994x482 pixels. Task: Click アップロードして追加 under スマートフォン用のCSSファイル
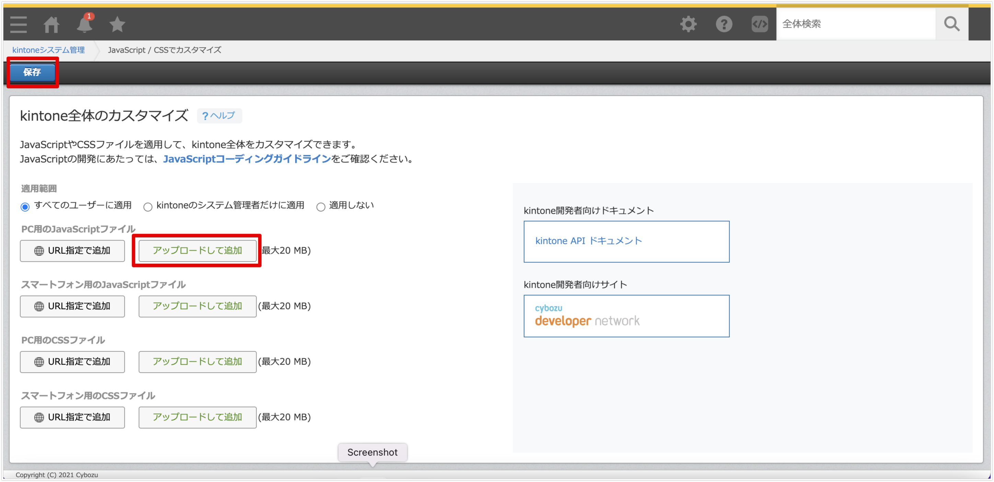tap(198, 417)
